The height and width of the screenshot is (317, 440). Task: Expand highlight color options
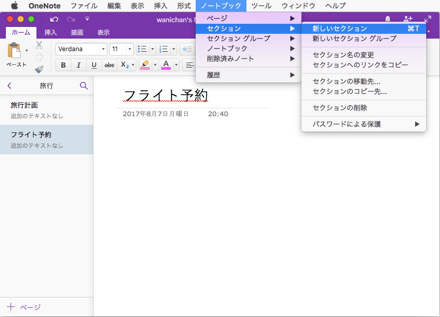155,65
